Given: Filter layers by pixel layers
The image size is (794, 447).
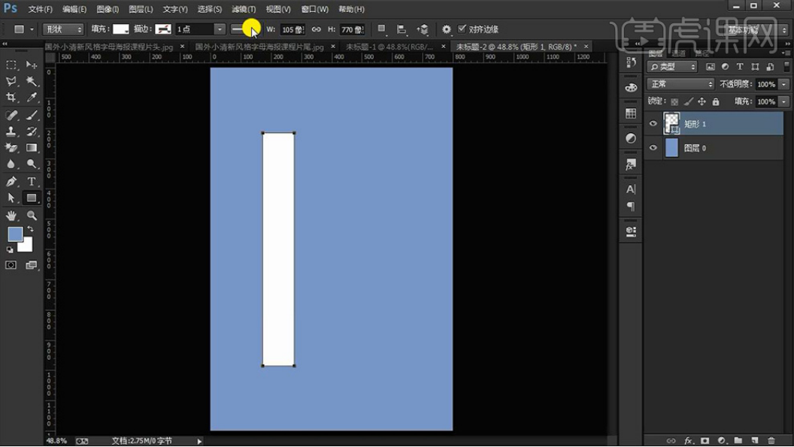Looking at the screenshot, I should 711,67.
